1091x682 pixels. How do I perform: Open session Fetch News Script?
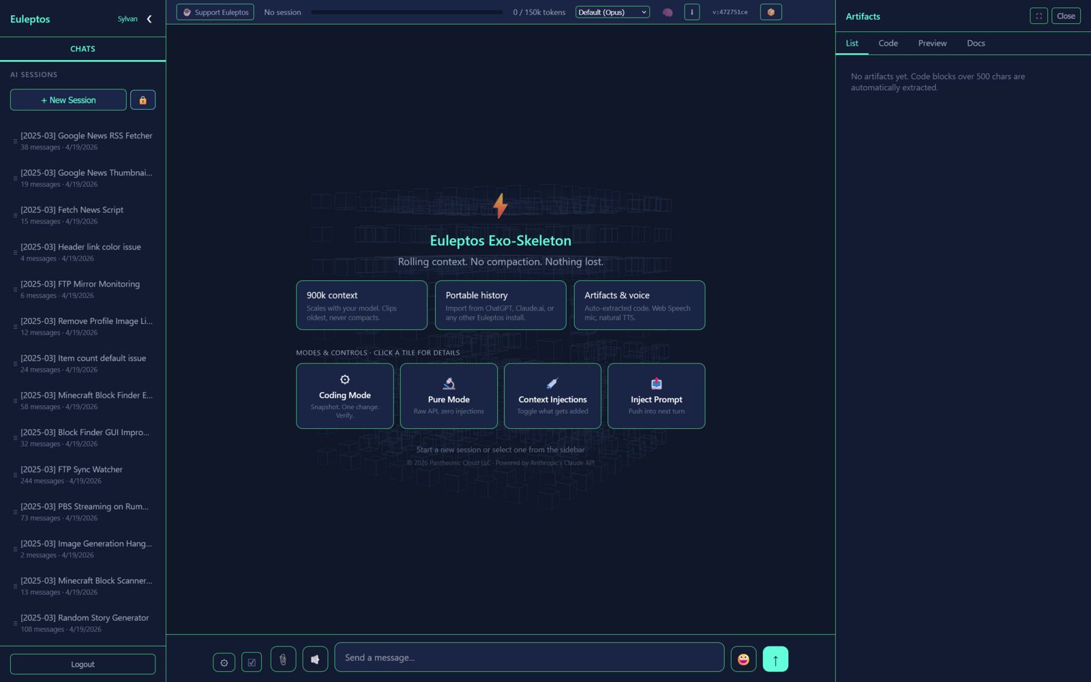83,216
